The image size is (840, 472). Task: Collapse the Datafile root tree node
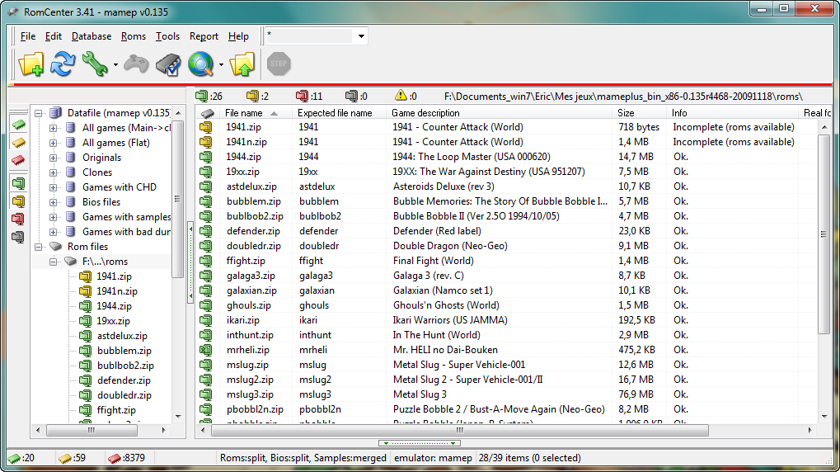point(39,113)
